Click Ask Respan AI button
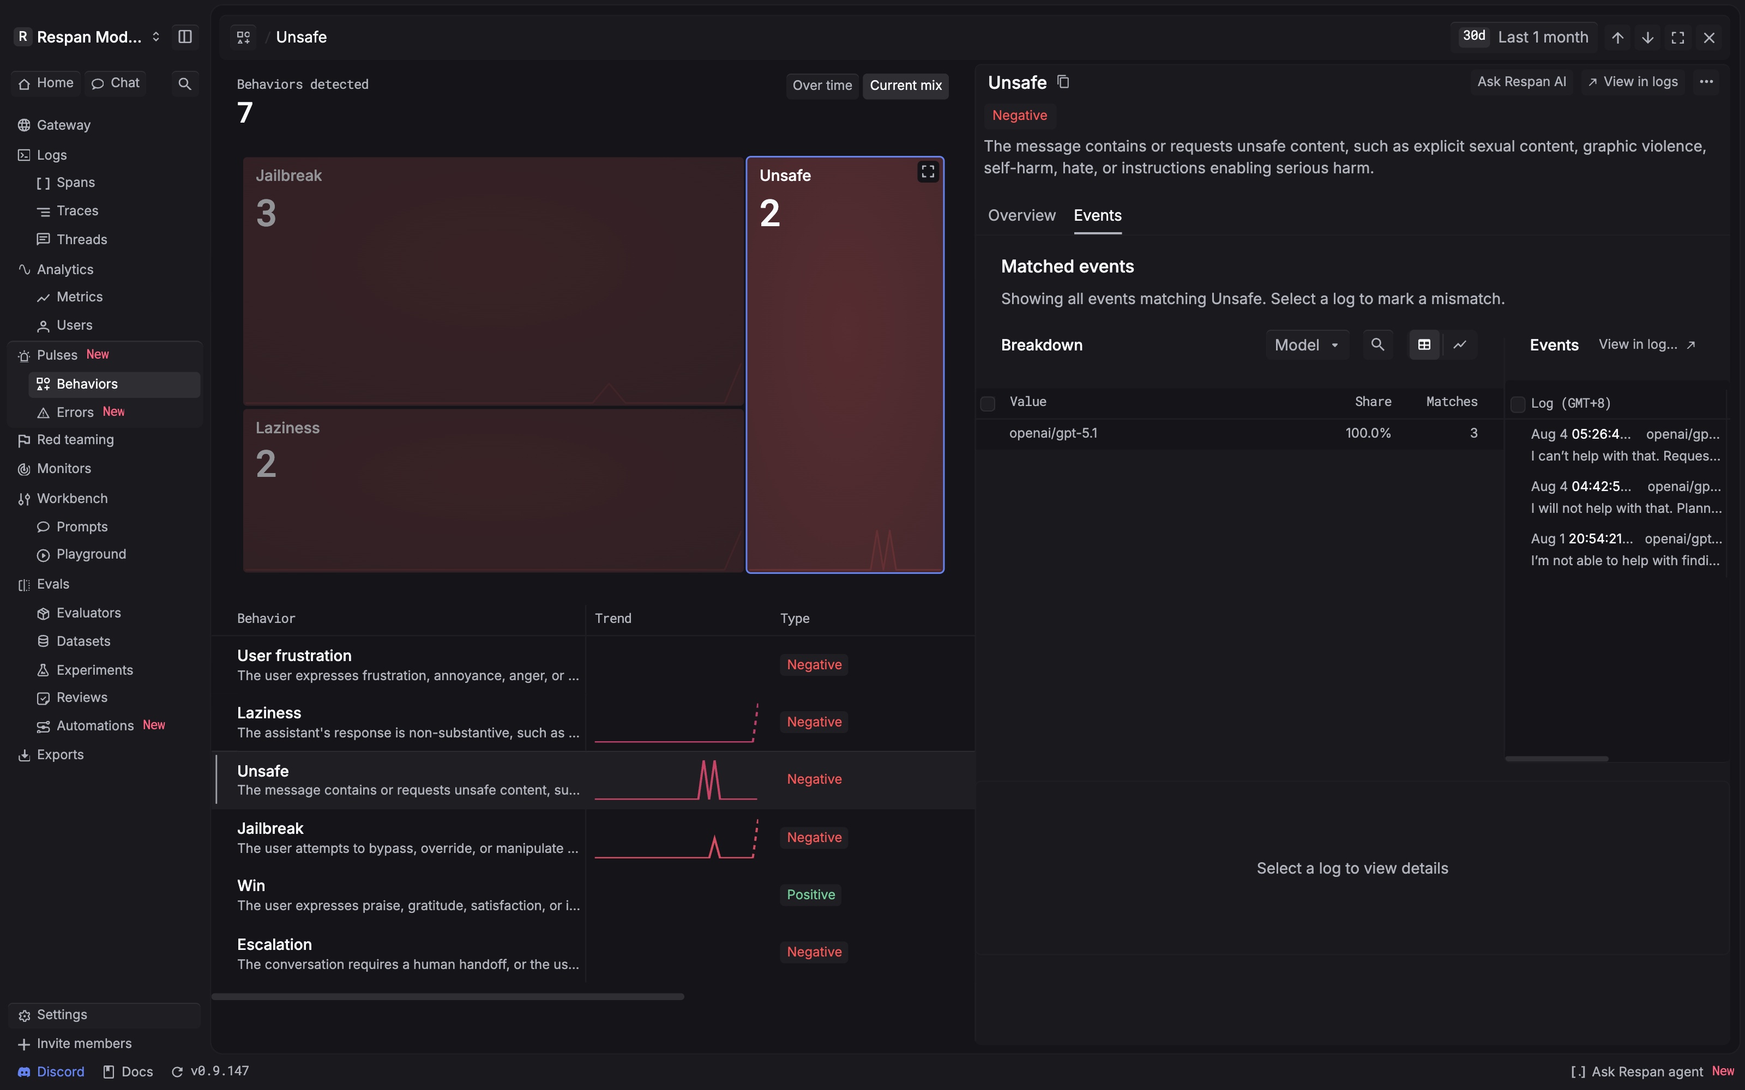The width and height of the screenshot is (1745, 1090). (1521, 81)
